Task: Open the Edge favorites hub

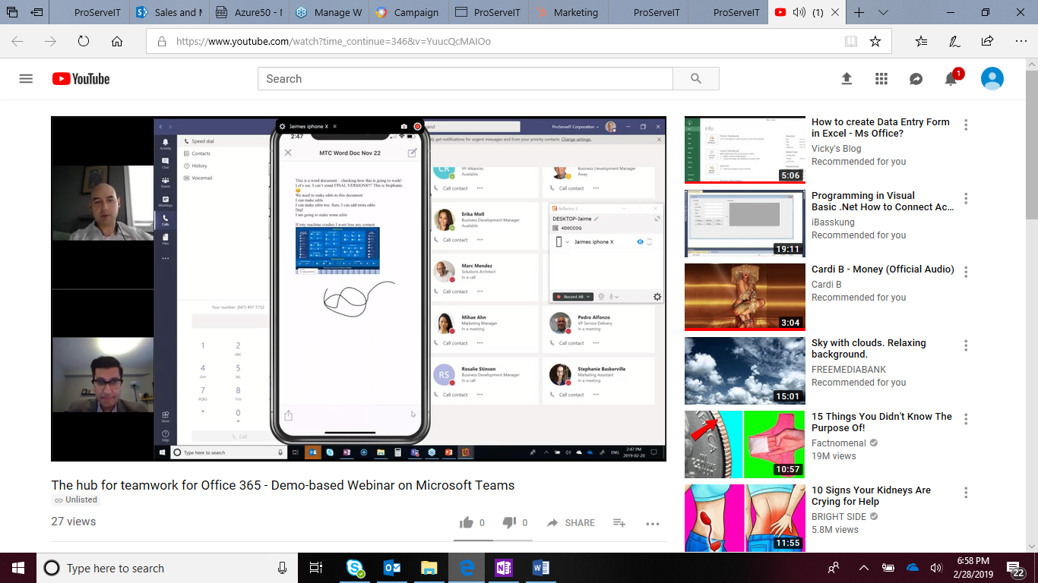Action: click(x=921, y=42)
